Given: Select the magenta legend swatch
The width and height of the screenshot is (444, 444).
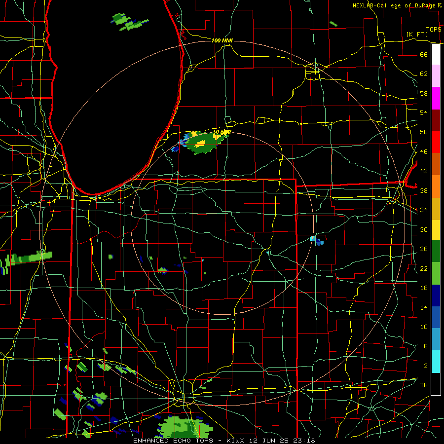Looking at the screenshot, I should point(436,98).
